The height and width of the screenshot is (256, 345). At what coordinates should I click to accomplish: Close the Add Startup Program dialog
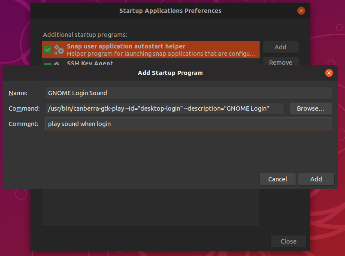329,73
